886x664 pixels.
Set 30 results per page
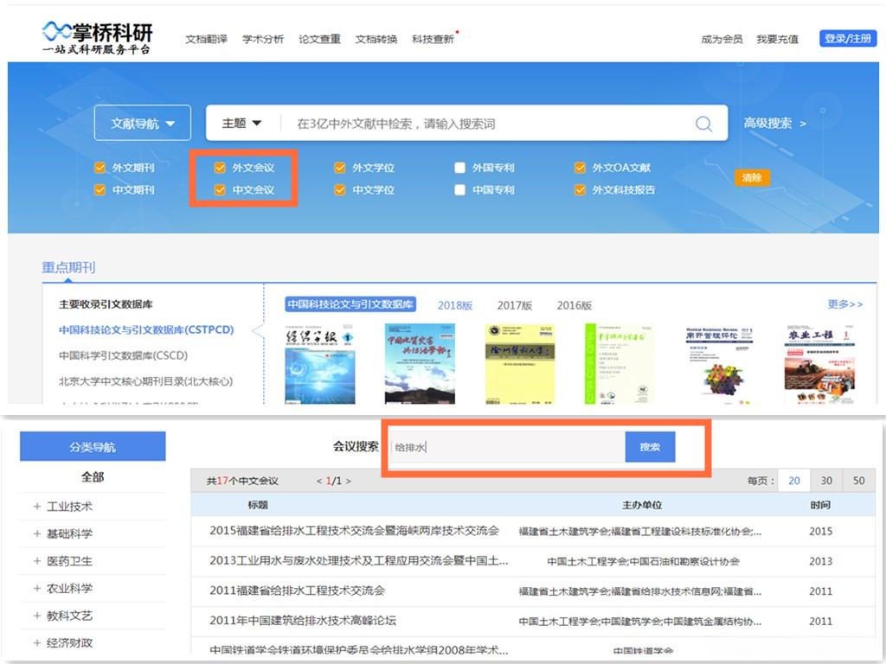pyautogui.click(x=826, y=481)
